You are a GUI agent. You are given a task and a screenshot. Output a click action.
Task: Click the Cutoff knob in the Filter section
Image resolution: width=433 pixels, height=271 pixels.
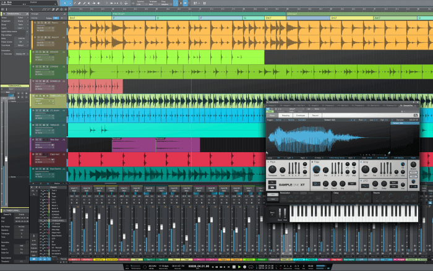317,170
